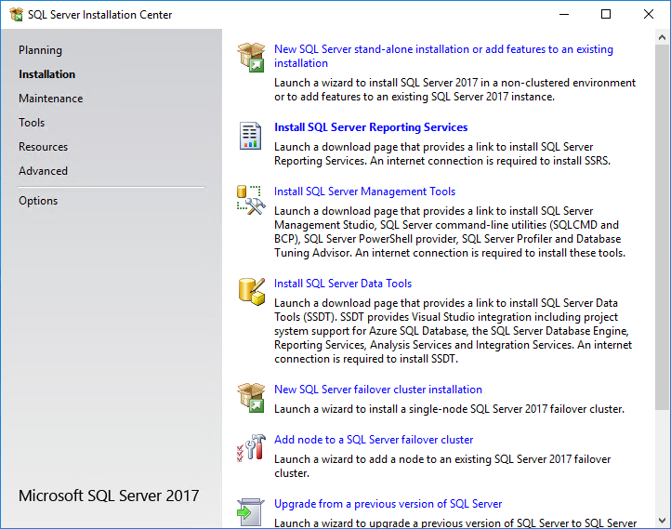Click the Data Tools database icon

pos(252,292)
